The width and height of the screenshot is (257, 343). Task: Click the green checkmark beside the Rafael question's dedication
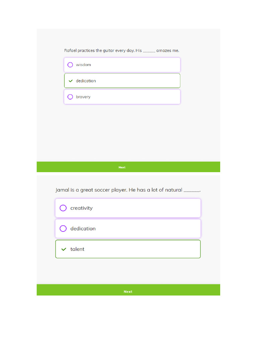click(x=70, y=81)
